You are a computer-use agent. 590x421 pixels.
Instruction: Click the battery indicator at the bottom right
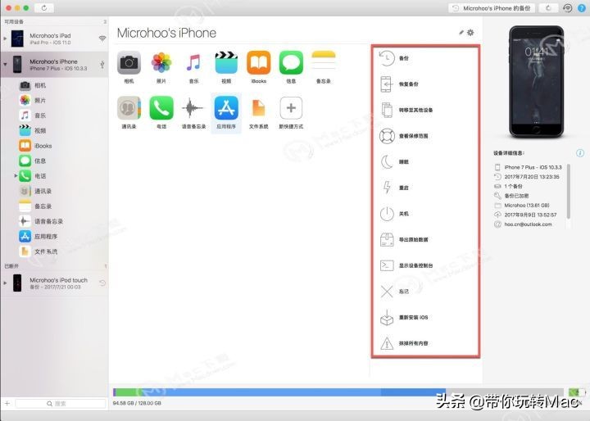pyautogui.click(x=576, y=392)
